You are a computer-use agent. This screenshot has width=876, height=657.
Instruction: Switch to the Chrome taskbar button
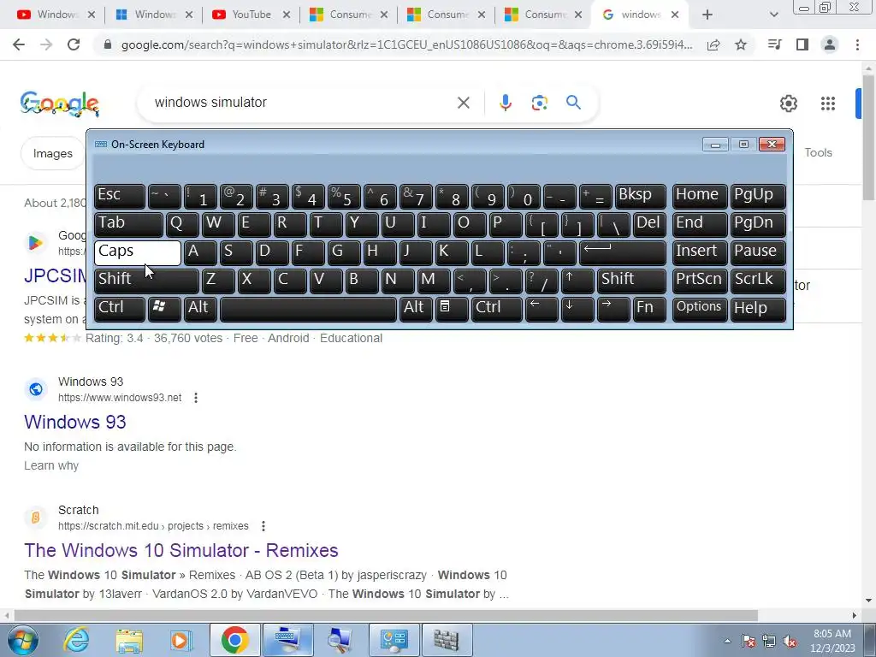coord(234,640)
